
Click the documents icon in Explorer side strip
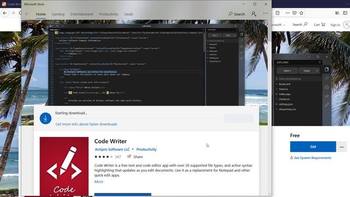point(327,69)
